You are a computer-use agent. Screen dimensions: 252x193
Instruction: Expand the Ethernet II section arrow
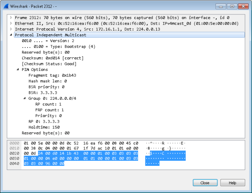[x=11, y=23]
